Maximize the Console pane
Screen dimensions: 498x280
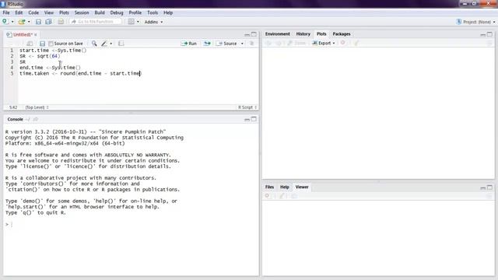pyautogui.click(x=254, y=119)
